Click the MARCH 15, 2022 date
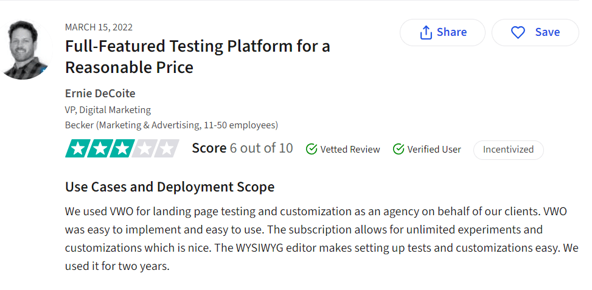Screen dimensions: 592x290 99,27
